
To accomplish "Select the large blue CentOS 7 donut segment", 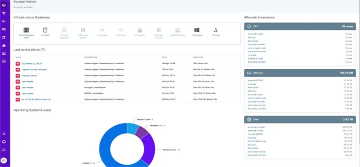I will pos(105,147).
